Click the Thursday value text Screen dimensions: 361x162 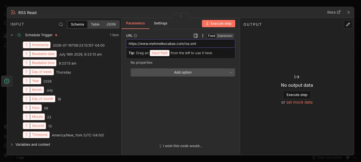[63, 72]
